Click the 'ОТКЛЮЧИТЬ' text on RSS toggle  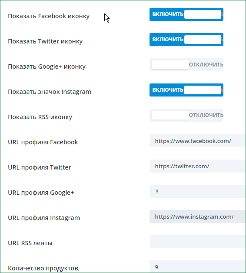click(x=206, y=115)
